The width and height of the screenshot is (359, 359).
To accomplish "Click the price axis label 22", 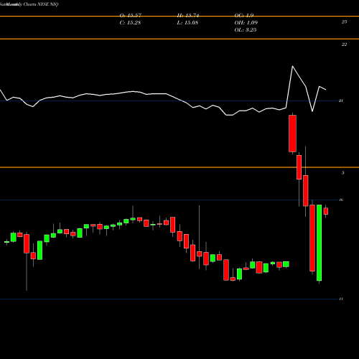I will tap(344, 45).
